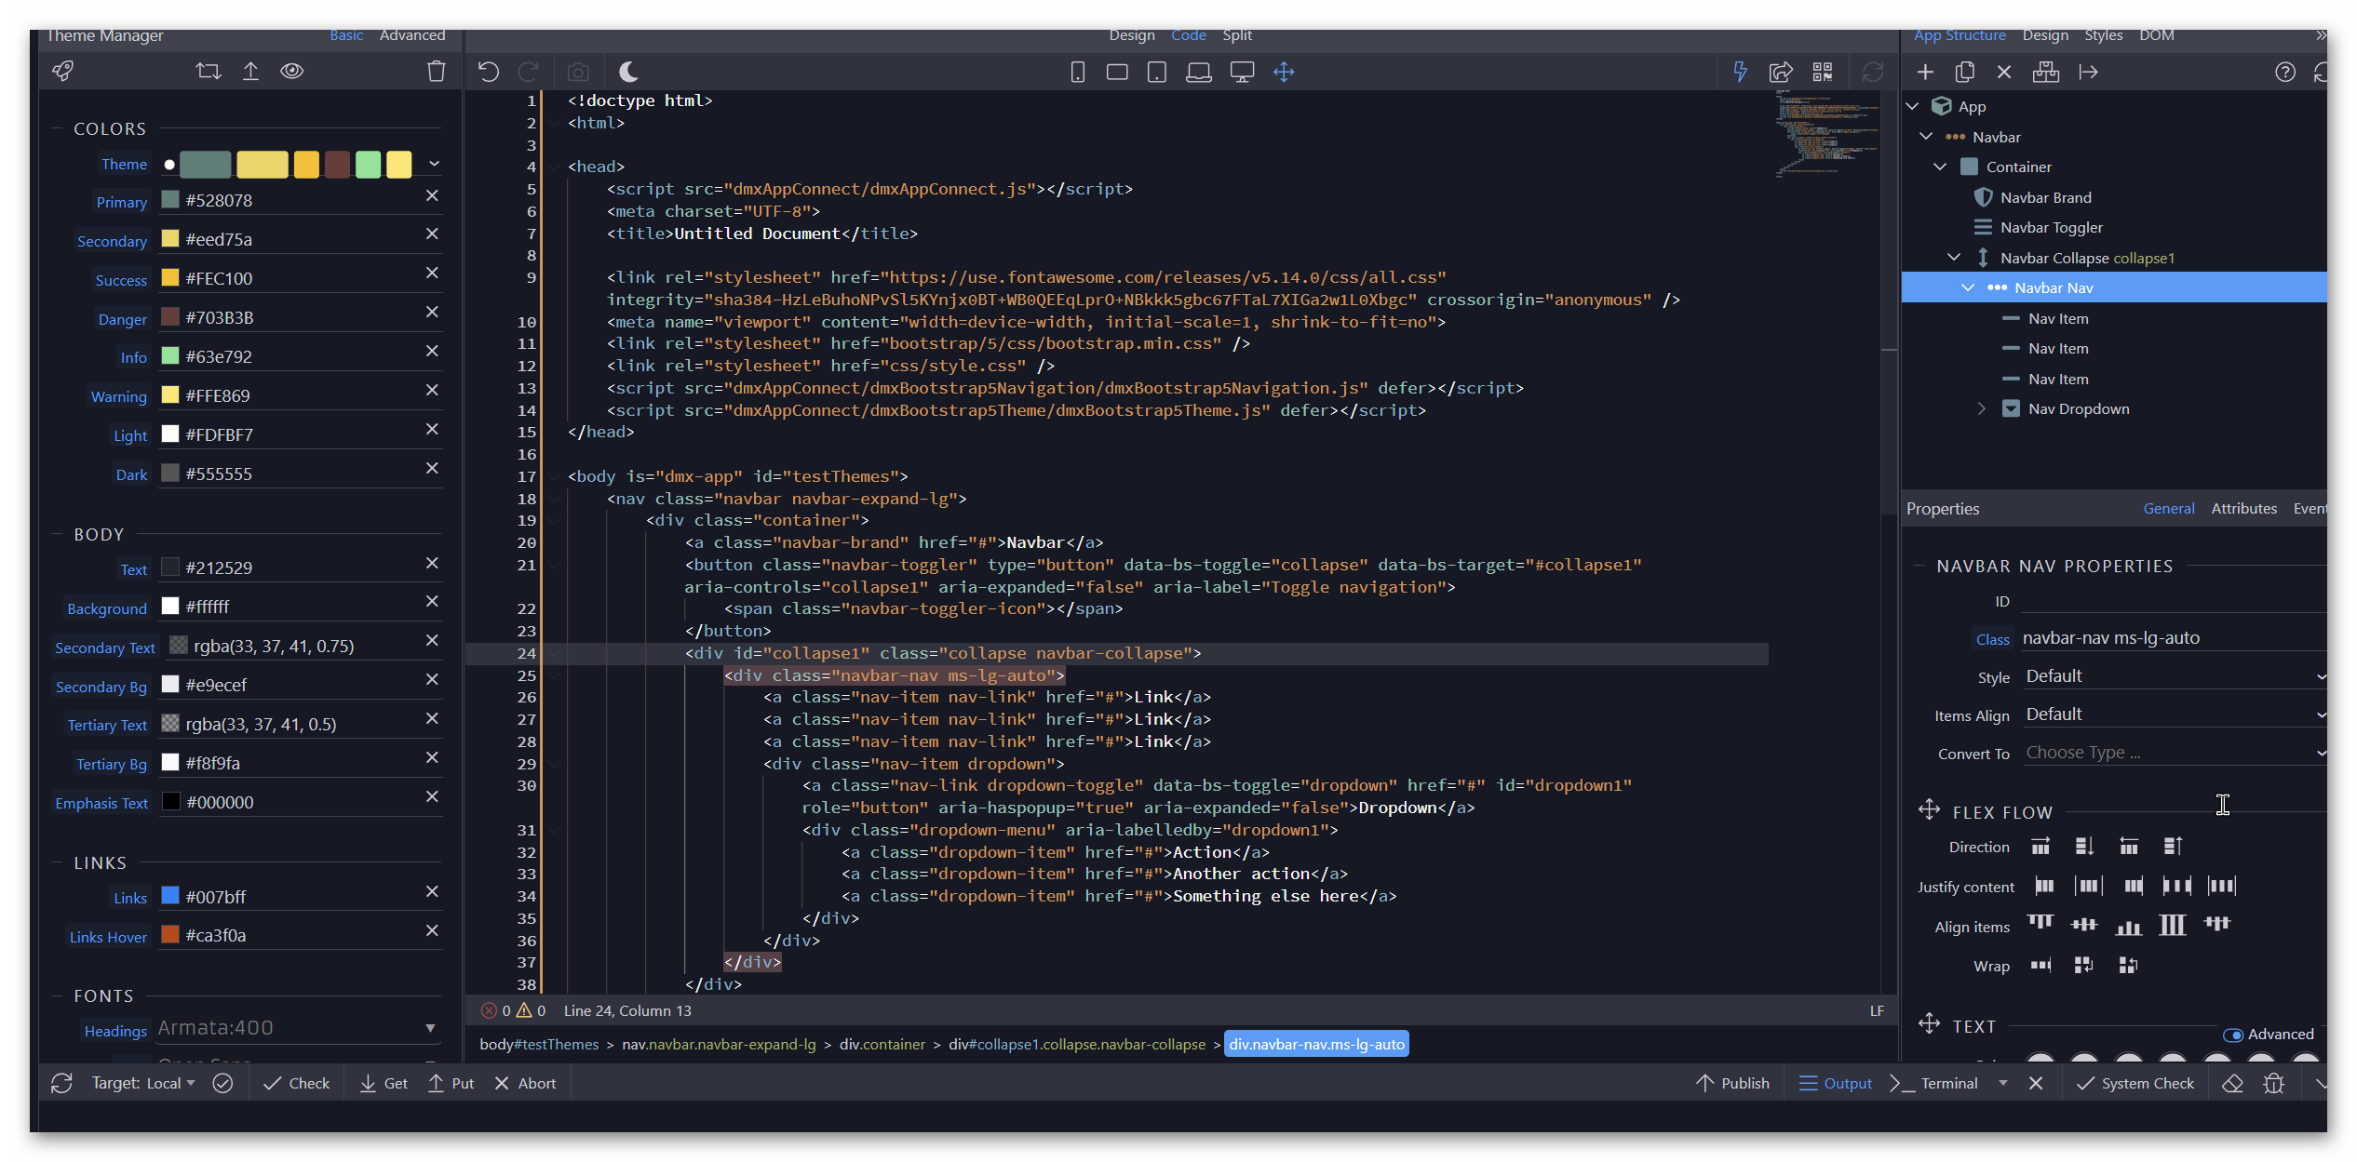
Task: Switch editor to Design view
Action: pos(1132,35)
